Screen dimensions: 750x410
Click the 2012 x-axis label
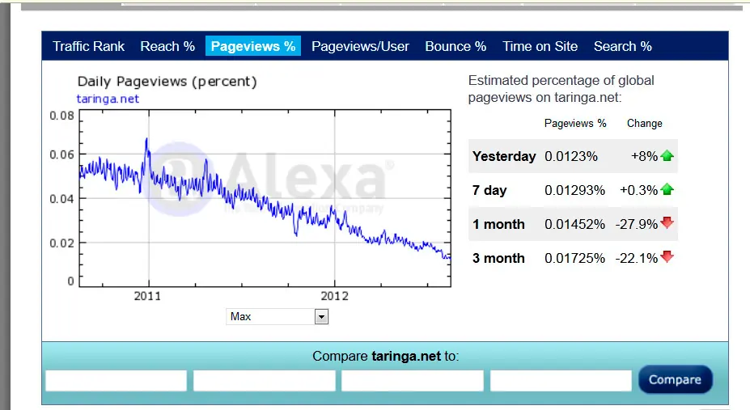[335, 296]
